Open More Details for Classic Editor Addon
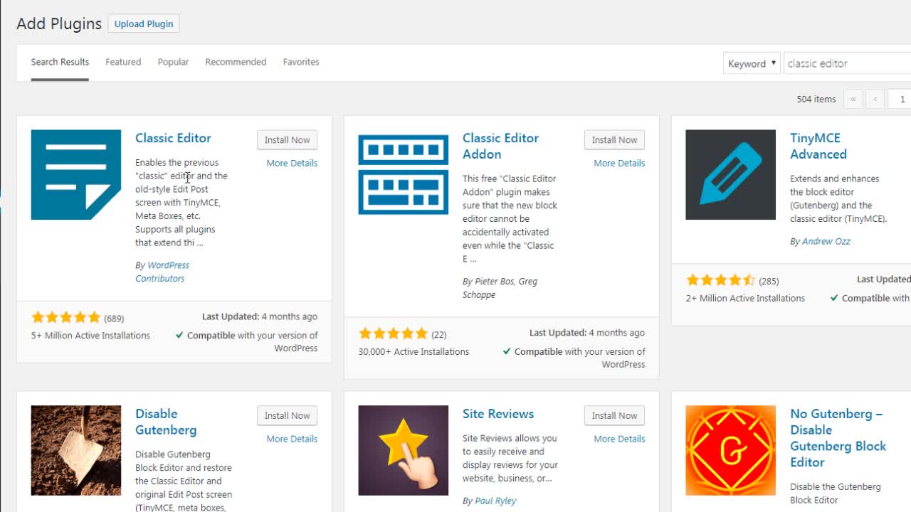 (x=619, y=163)
